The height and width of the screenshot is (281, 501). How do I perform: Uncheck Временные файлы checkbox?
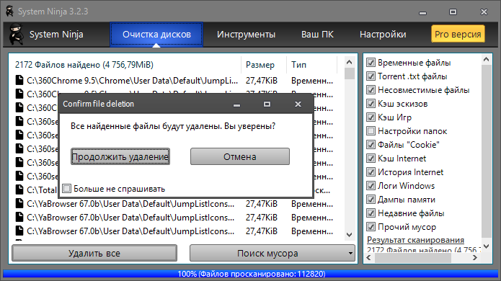[x=371, y=62]
